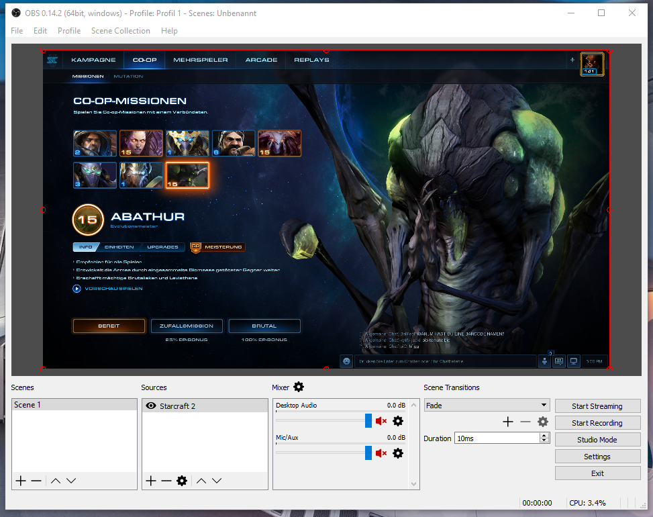This screenshot has width=653, height=517.
Task: Move source down arrow
Action: pyautogui.click(x=217, y=481)
